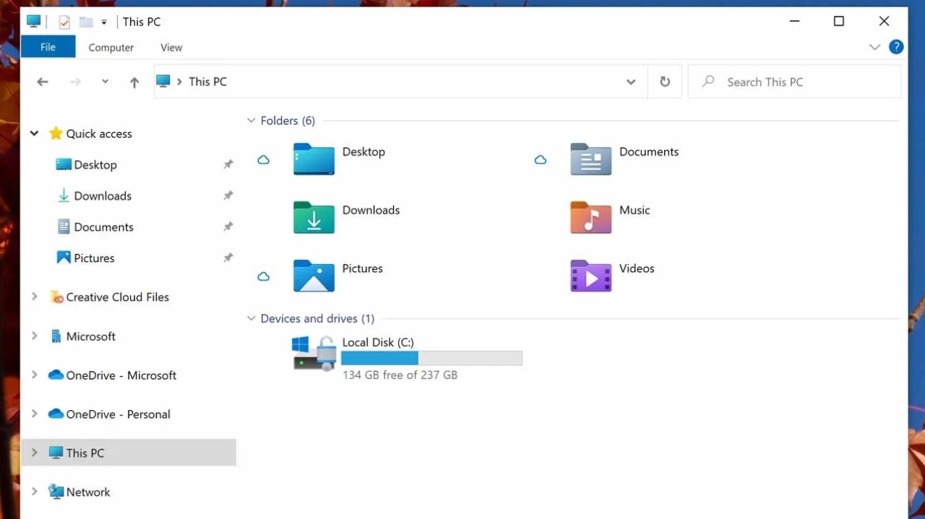Click the Refresh button

[664, 82]
